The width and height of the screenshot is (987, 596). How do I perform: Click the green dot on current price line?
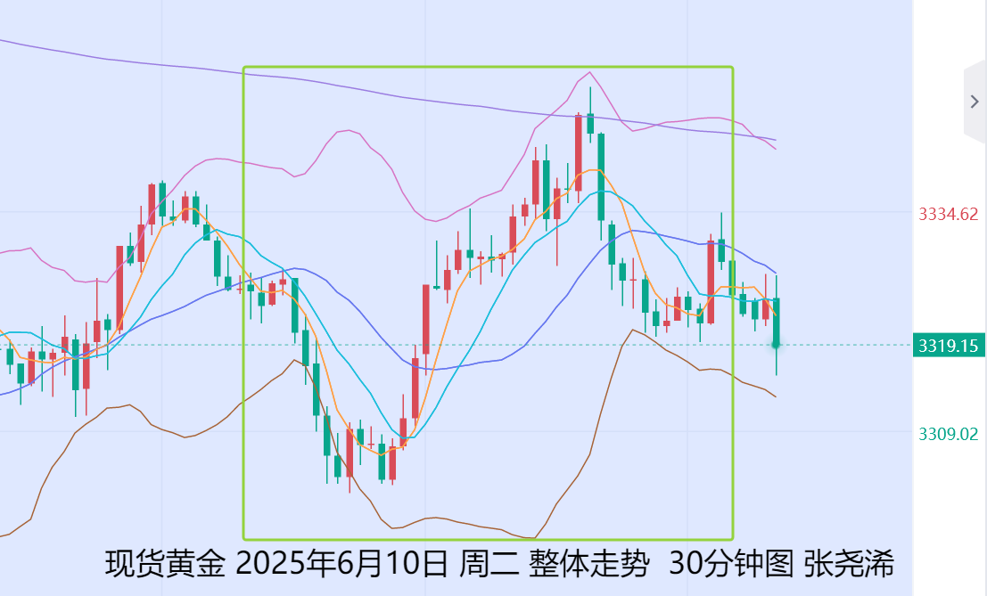click(x=777, y=345)
